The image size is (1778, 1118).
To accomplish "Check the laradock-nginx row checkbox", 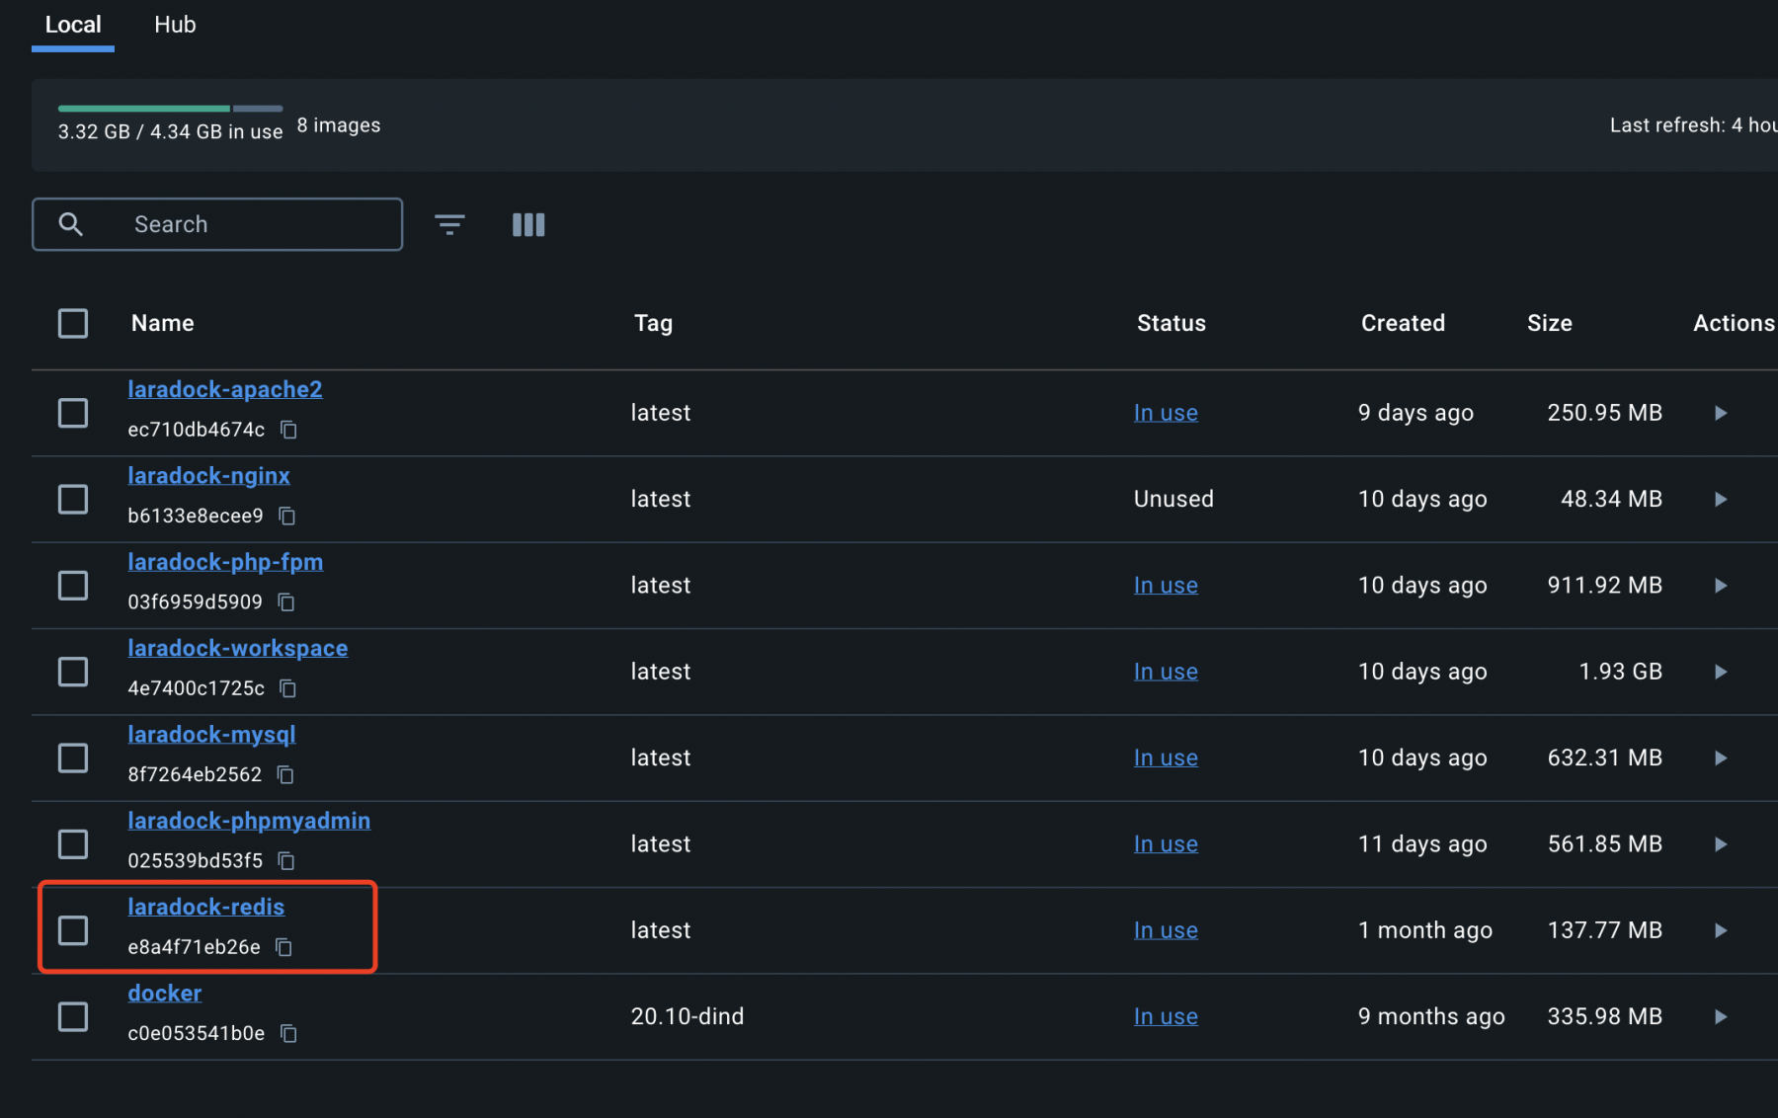I will pos(73,499).
